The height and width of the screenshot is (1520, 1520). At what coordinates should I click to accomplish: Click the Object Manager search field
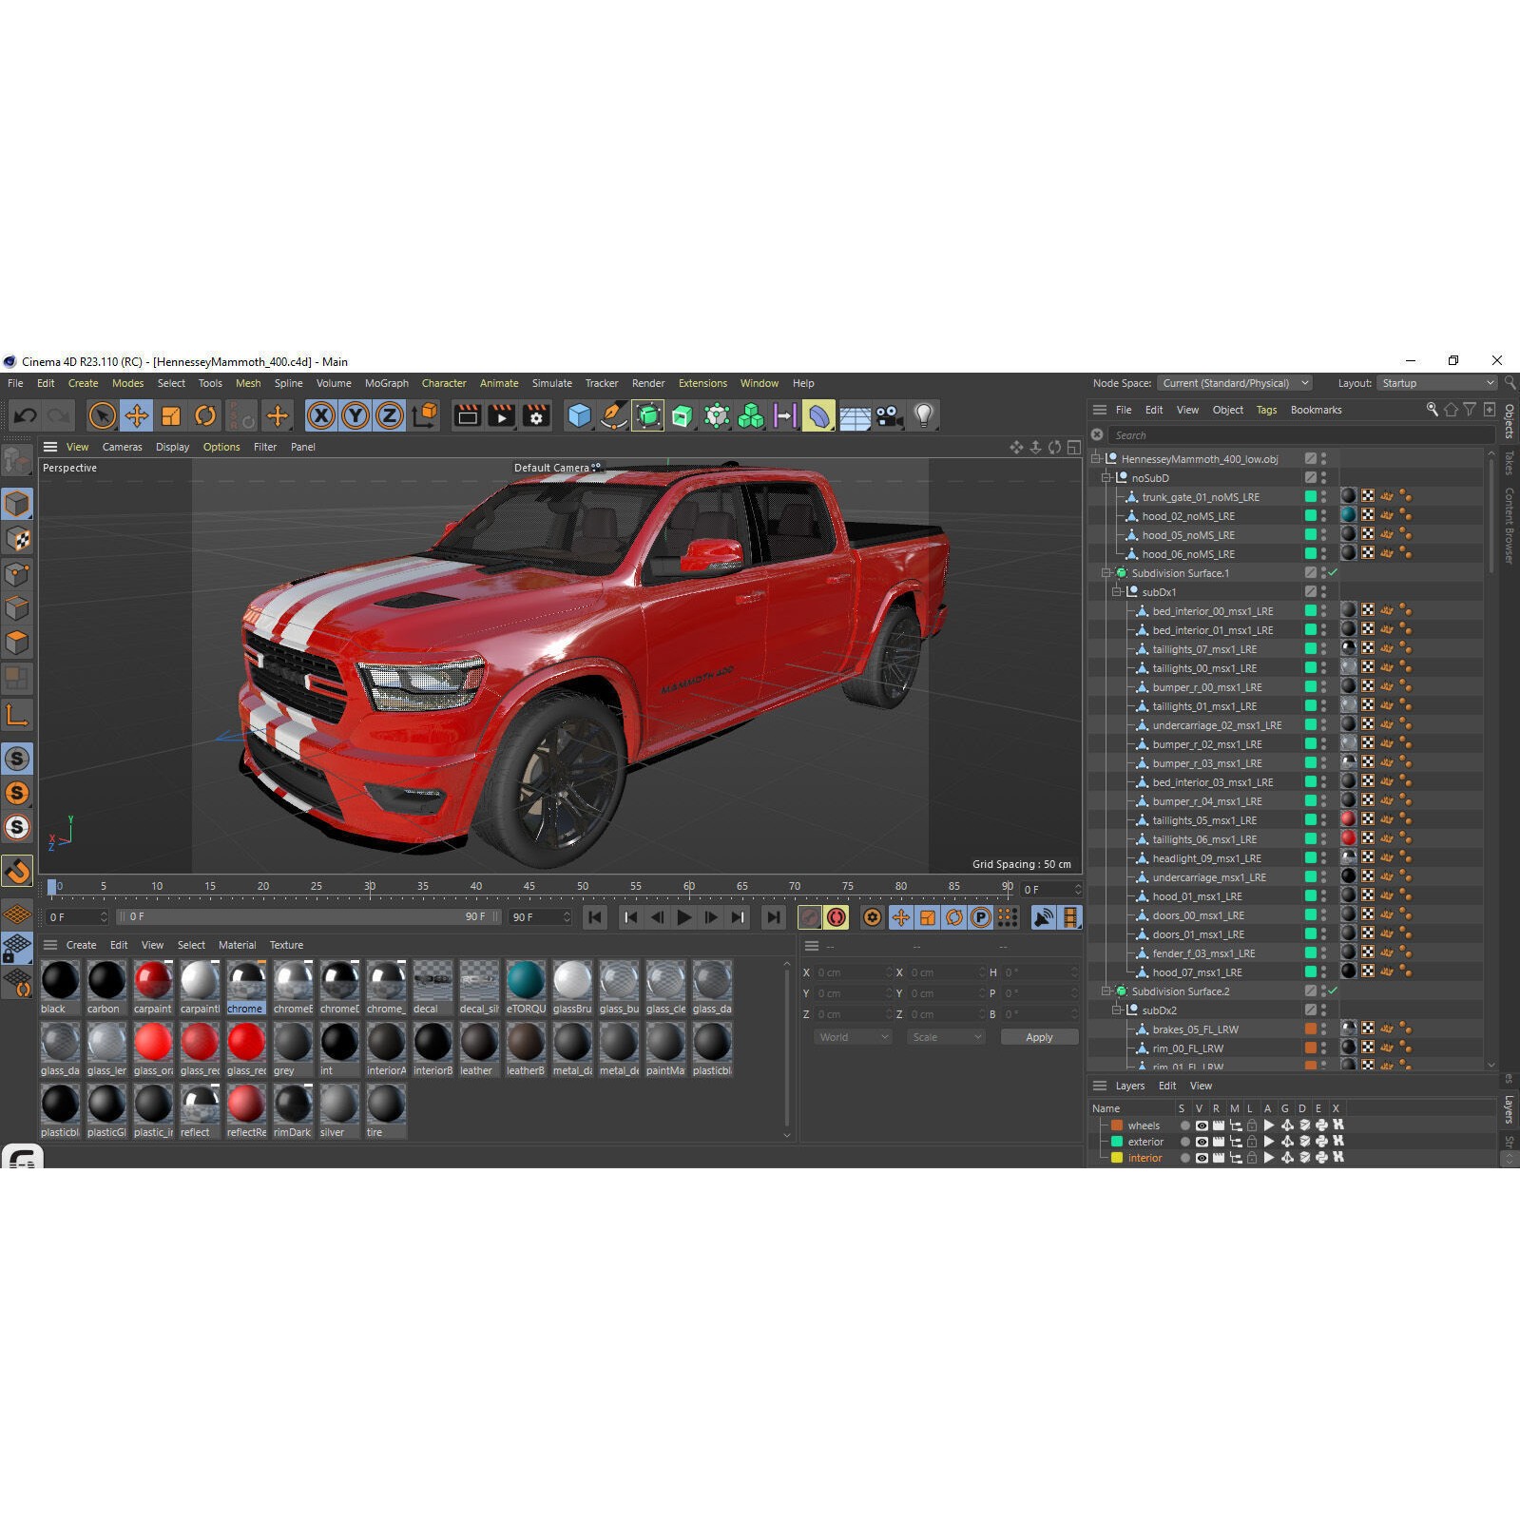[x=1299, y=435]
